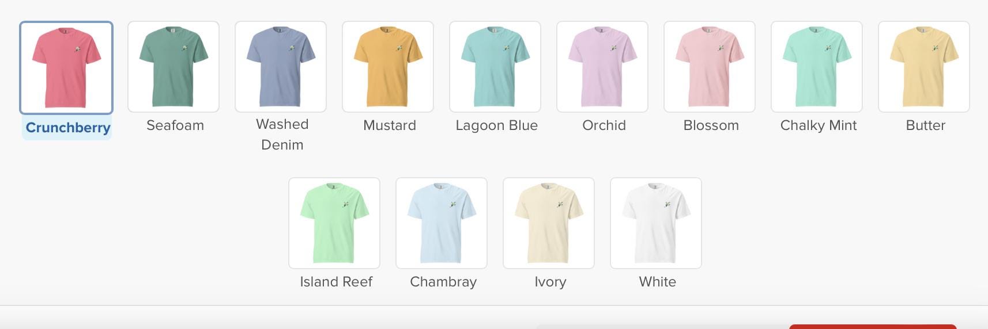Select the Butter yellow shirt option
The height and width of the screenshot is (329, 988).
(x=924, y=67)
